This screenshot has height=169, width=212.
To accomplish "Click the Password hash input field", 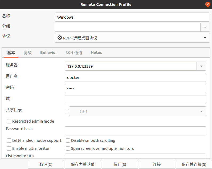I will (x=135, y=131).
